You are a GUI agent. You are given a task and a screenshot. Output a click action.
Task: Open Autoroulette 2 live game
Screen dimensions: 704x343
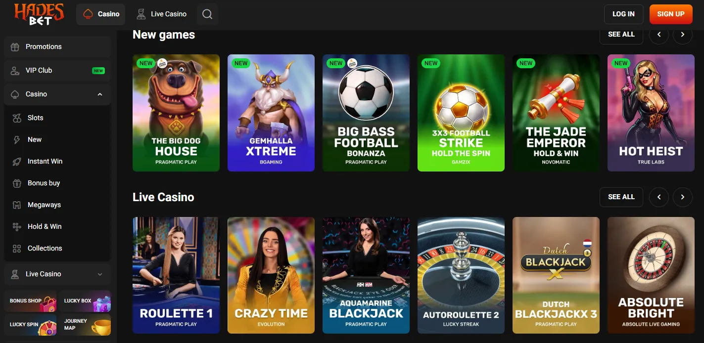point(461,275)
